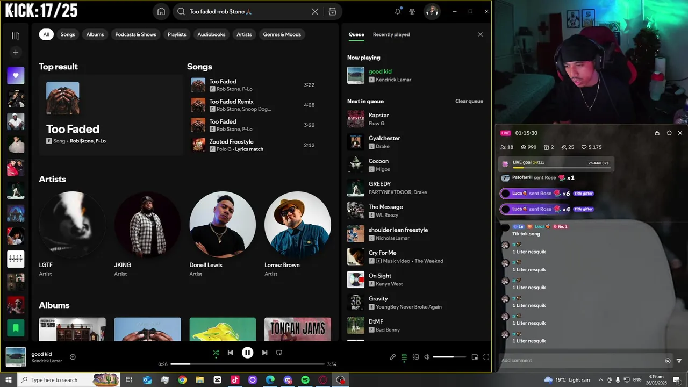Screen dimensions: 688x387
Task: Open Connect to a device icon
Action: click(x=415, y=357)
